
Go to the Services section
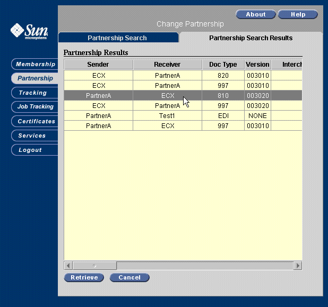[x=35, y=136]
